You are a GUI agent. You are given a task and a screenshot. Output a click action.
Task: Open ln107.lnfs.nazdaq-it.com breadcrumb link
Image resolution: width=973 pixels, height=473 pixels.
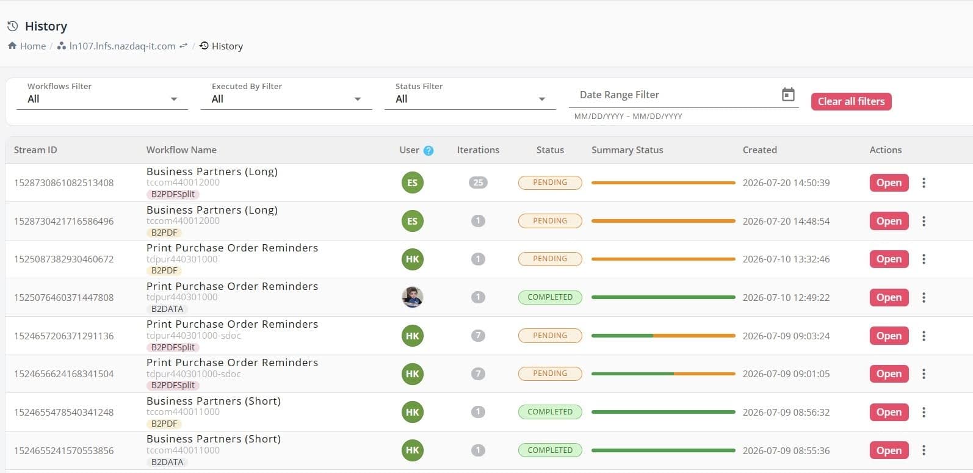click(x=122, y=46)
